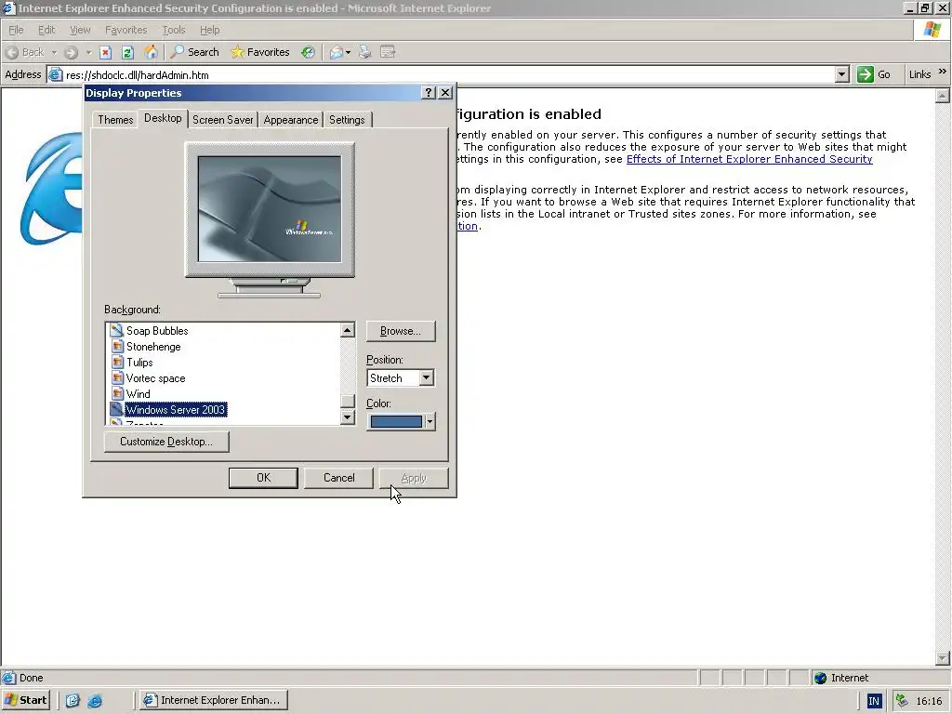Click the Browse... button
952x714 pixels.
[x=401, y=331]
